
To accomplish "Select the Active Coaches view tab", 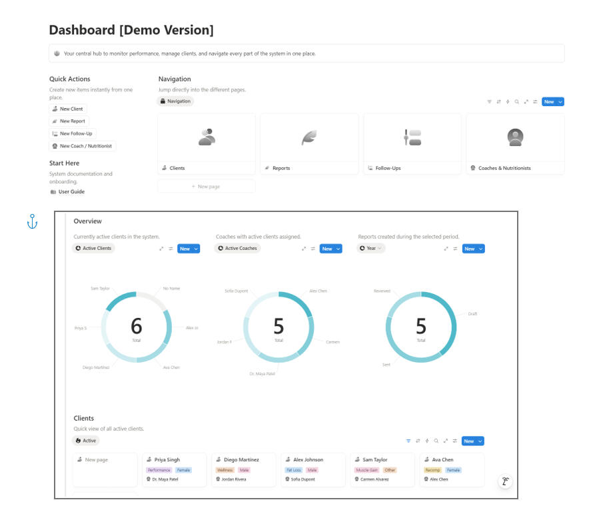I will point(237,249).
